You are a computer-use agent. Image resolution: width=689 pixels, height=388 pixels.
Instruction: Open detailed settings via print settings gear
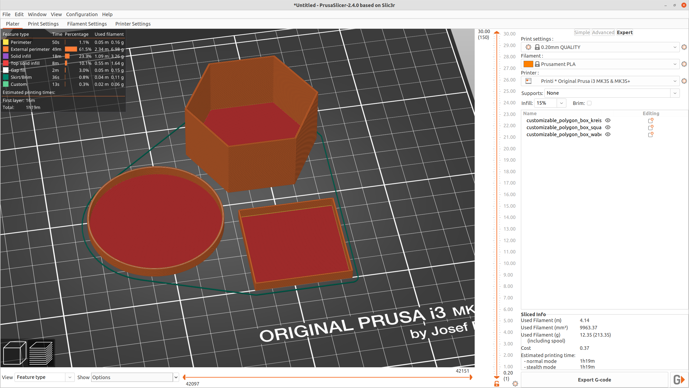click(684, 47)
